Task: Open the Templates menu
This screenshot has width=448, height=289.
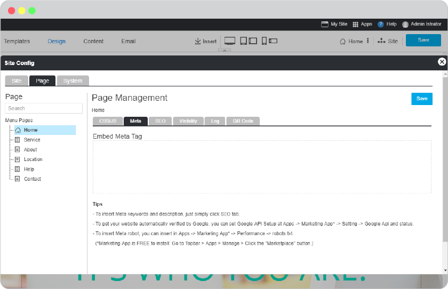Action: pos(17,42)
